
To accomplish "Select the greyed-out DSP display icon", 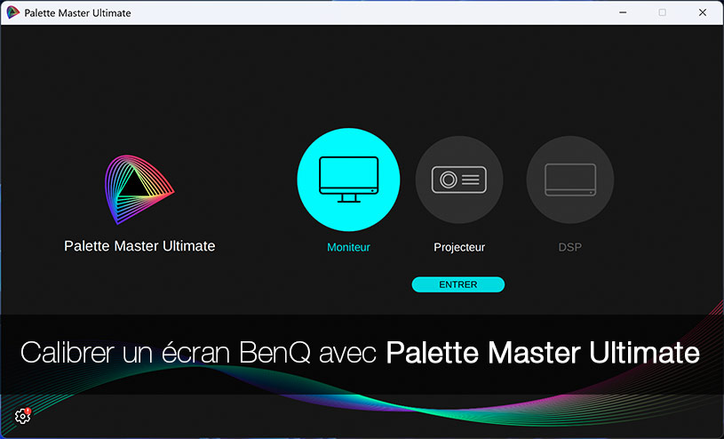I will tap(570, 180).
